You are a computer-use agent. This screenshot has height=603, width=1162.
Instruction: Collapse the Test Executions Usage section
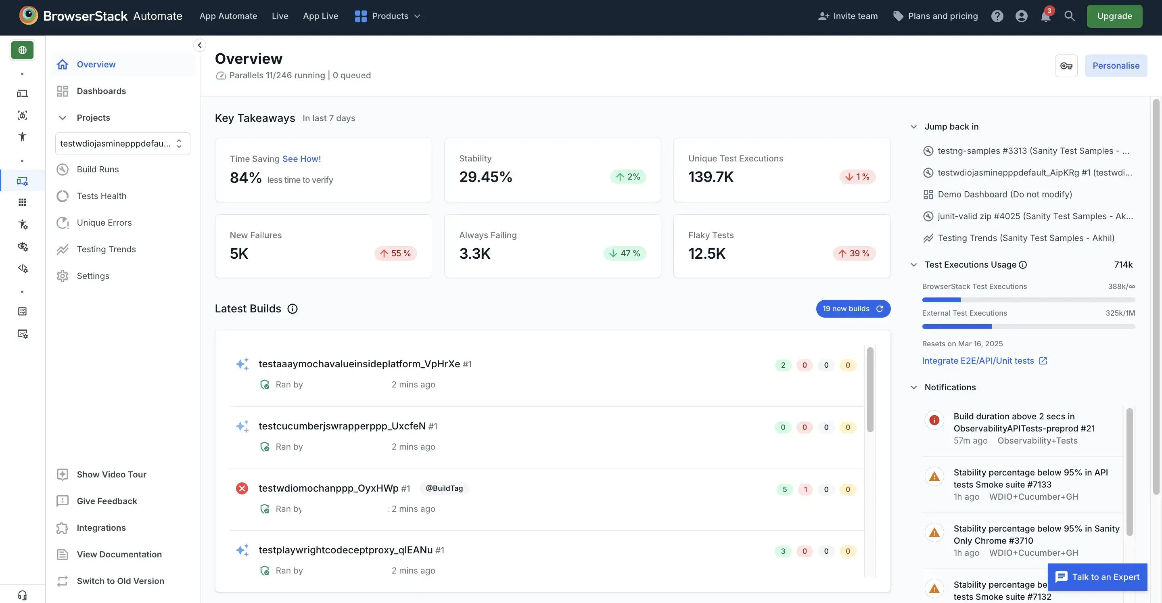[914, 264]
